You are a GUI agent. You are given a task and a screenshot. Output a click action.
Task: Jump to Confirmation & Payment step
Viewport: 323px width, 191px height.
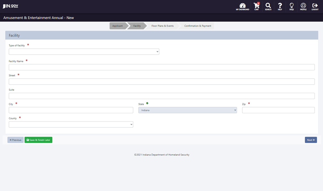pos(197,26)
